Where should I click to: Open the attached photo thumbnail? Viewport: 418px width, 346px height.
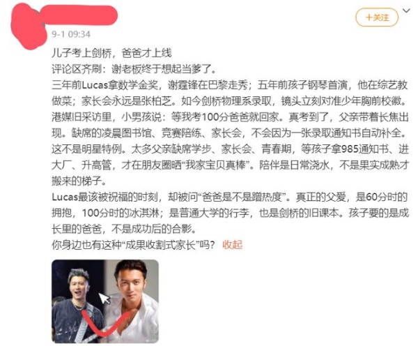105,301
